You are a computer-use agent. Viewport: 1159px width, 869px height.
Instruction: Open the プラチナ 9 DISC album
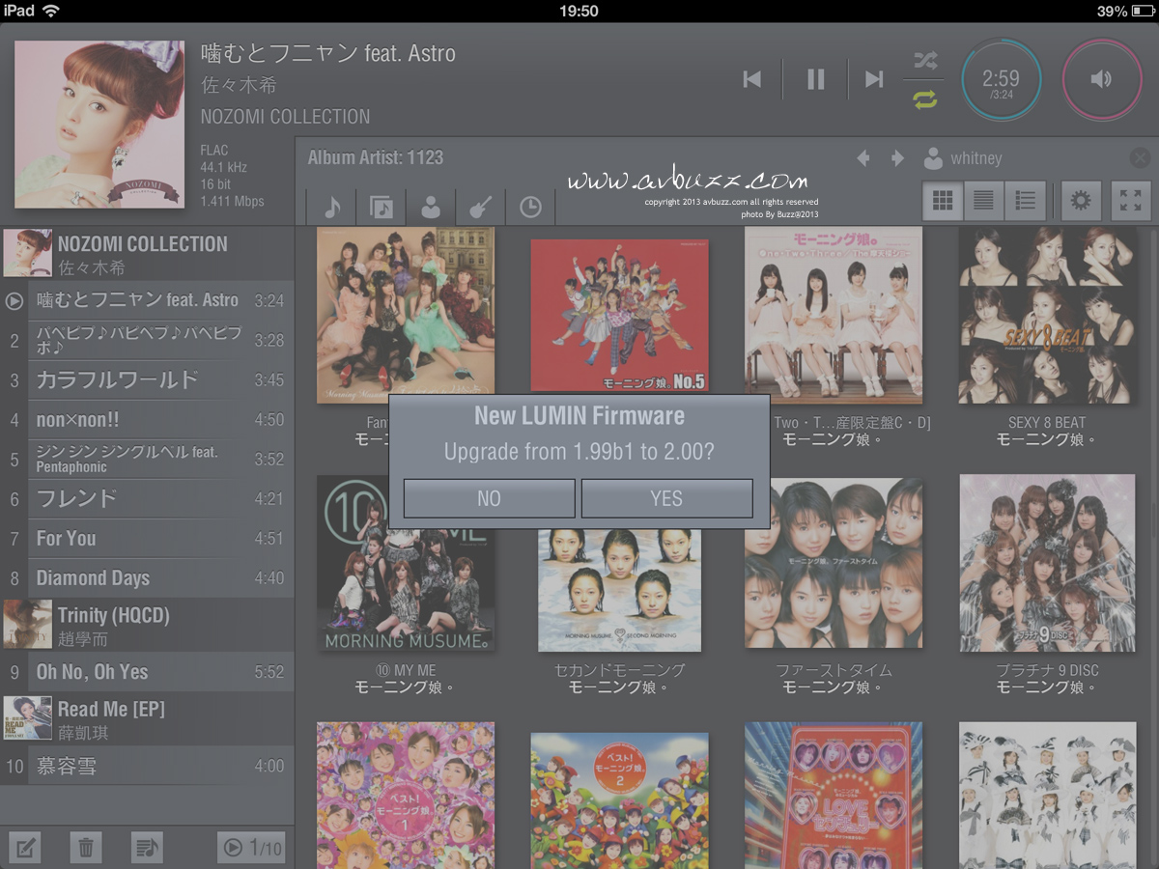coord(1047,563)
